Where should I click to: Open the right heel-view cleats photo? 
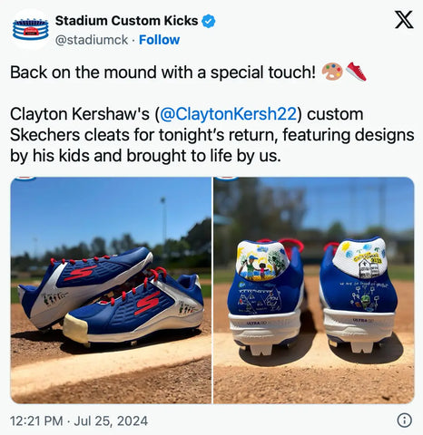click(x=314, y=290)
